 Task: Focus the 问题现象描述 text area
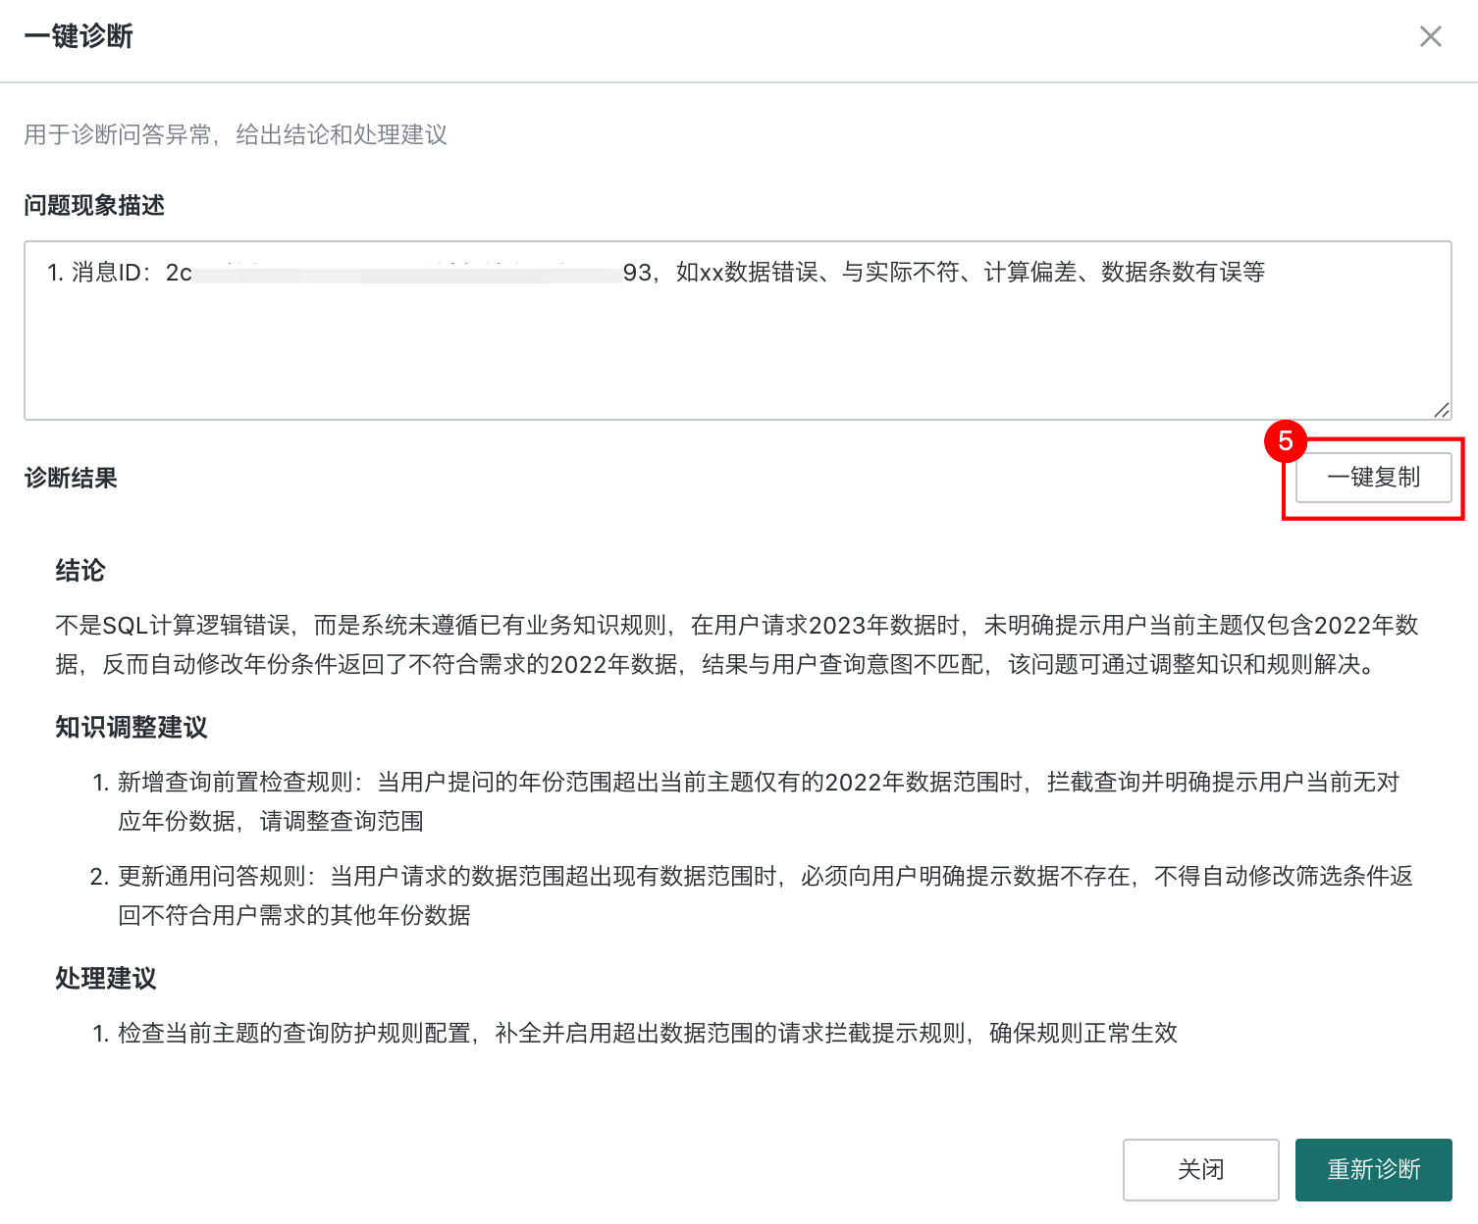point(738,331)
